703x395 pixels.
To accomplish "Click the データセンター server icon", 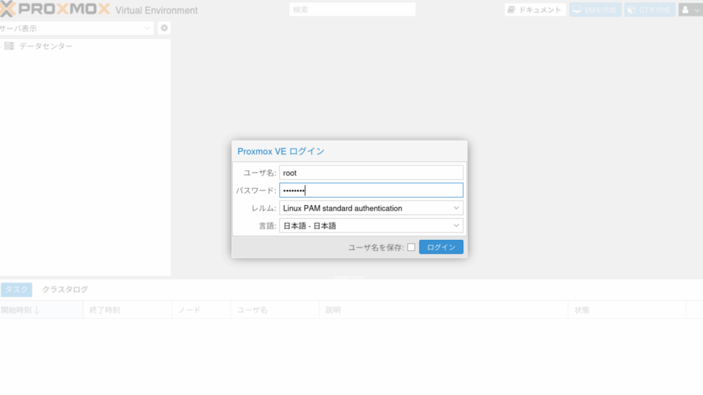I will point(10,46).
